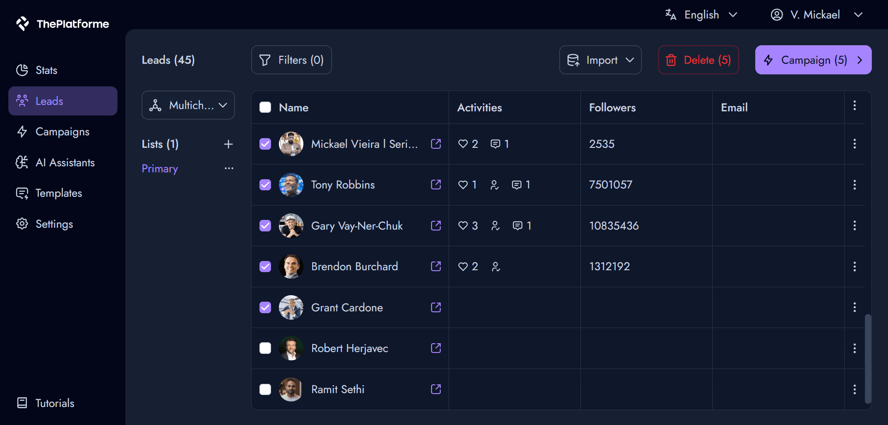Open the V. Mickael account dropdown
The width and height of the screenshot is (888, 425).
point(816,15)
